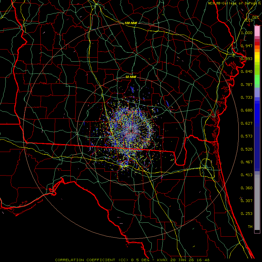Click the 0.253 legend value
262x262 pixels.
pos(247,214)
